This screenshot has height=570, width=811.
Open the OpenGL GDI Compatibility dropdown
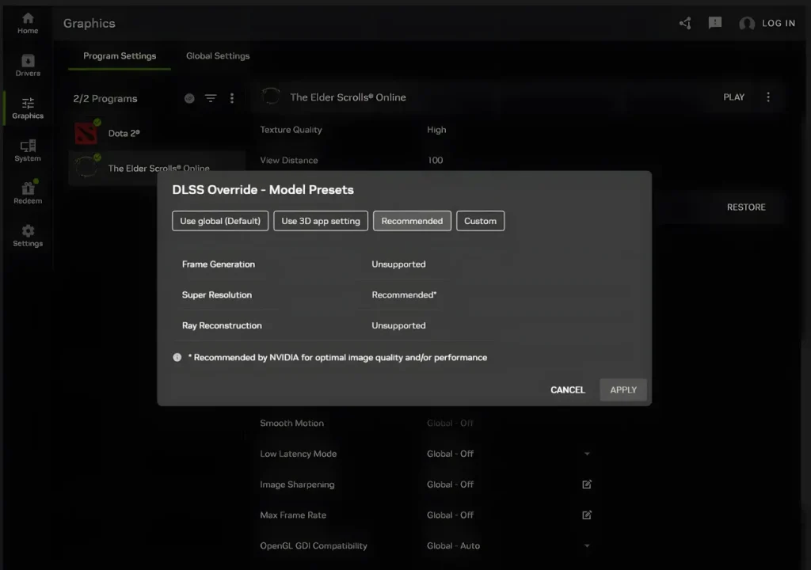pos(587,545)
